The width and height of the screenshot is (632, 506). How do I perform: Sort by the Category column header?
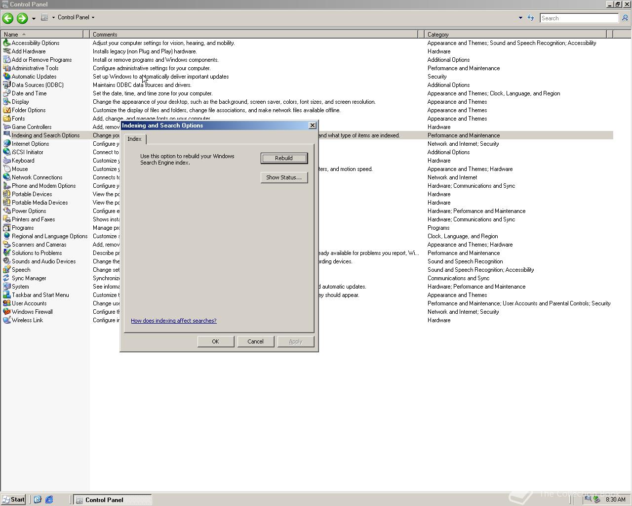(x=515, y=35)
